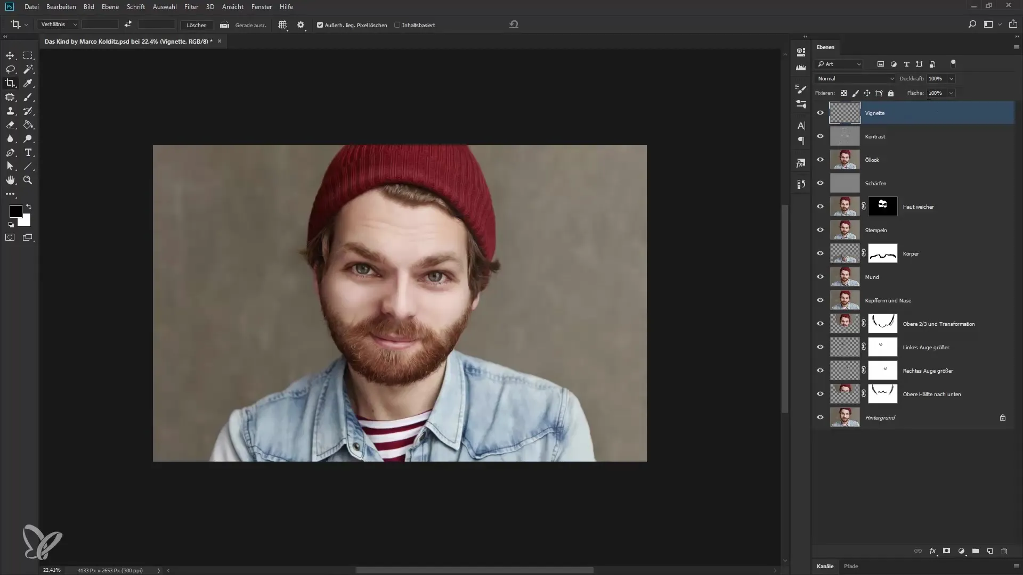1023x575 pixels.
Task: Click the black foreground color swatch
Action: click(x=15, y=211)
